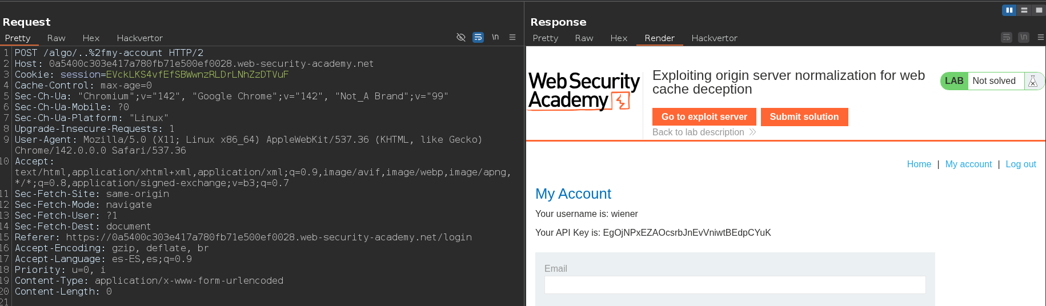This screenshot has width=1046, height=306.
Task: Click Response newline characters icon
Action: pyautogui.click(x=1024, y=37)
